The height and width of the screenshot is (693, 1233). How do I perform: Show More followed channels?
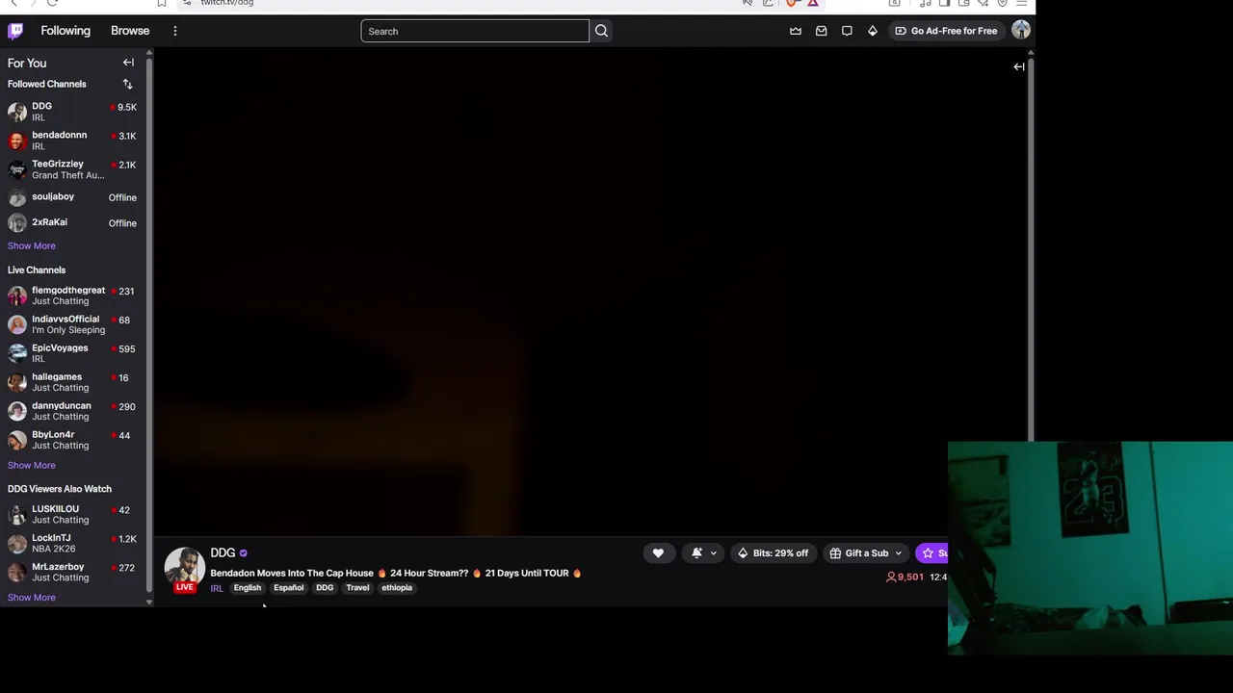point(32,245)
